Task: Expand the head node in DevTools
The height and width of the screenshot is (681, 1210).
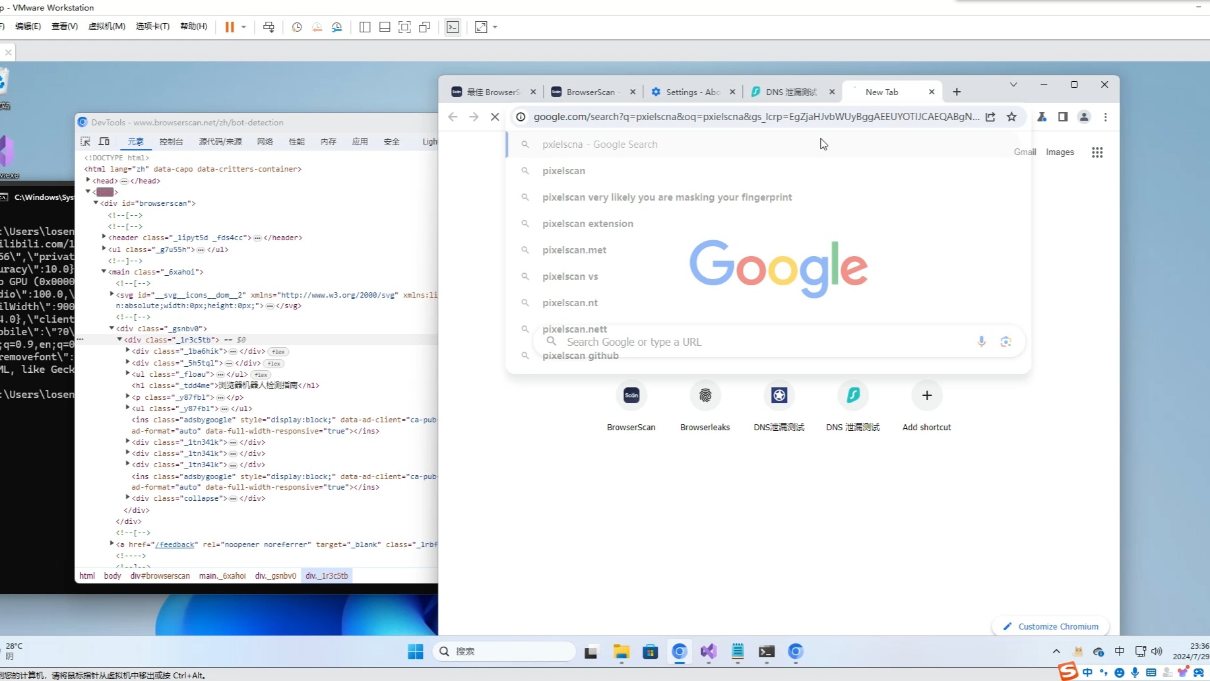Action: (x=88, y=180)
